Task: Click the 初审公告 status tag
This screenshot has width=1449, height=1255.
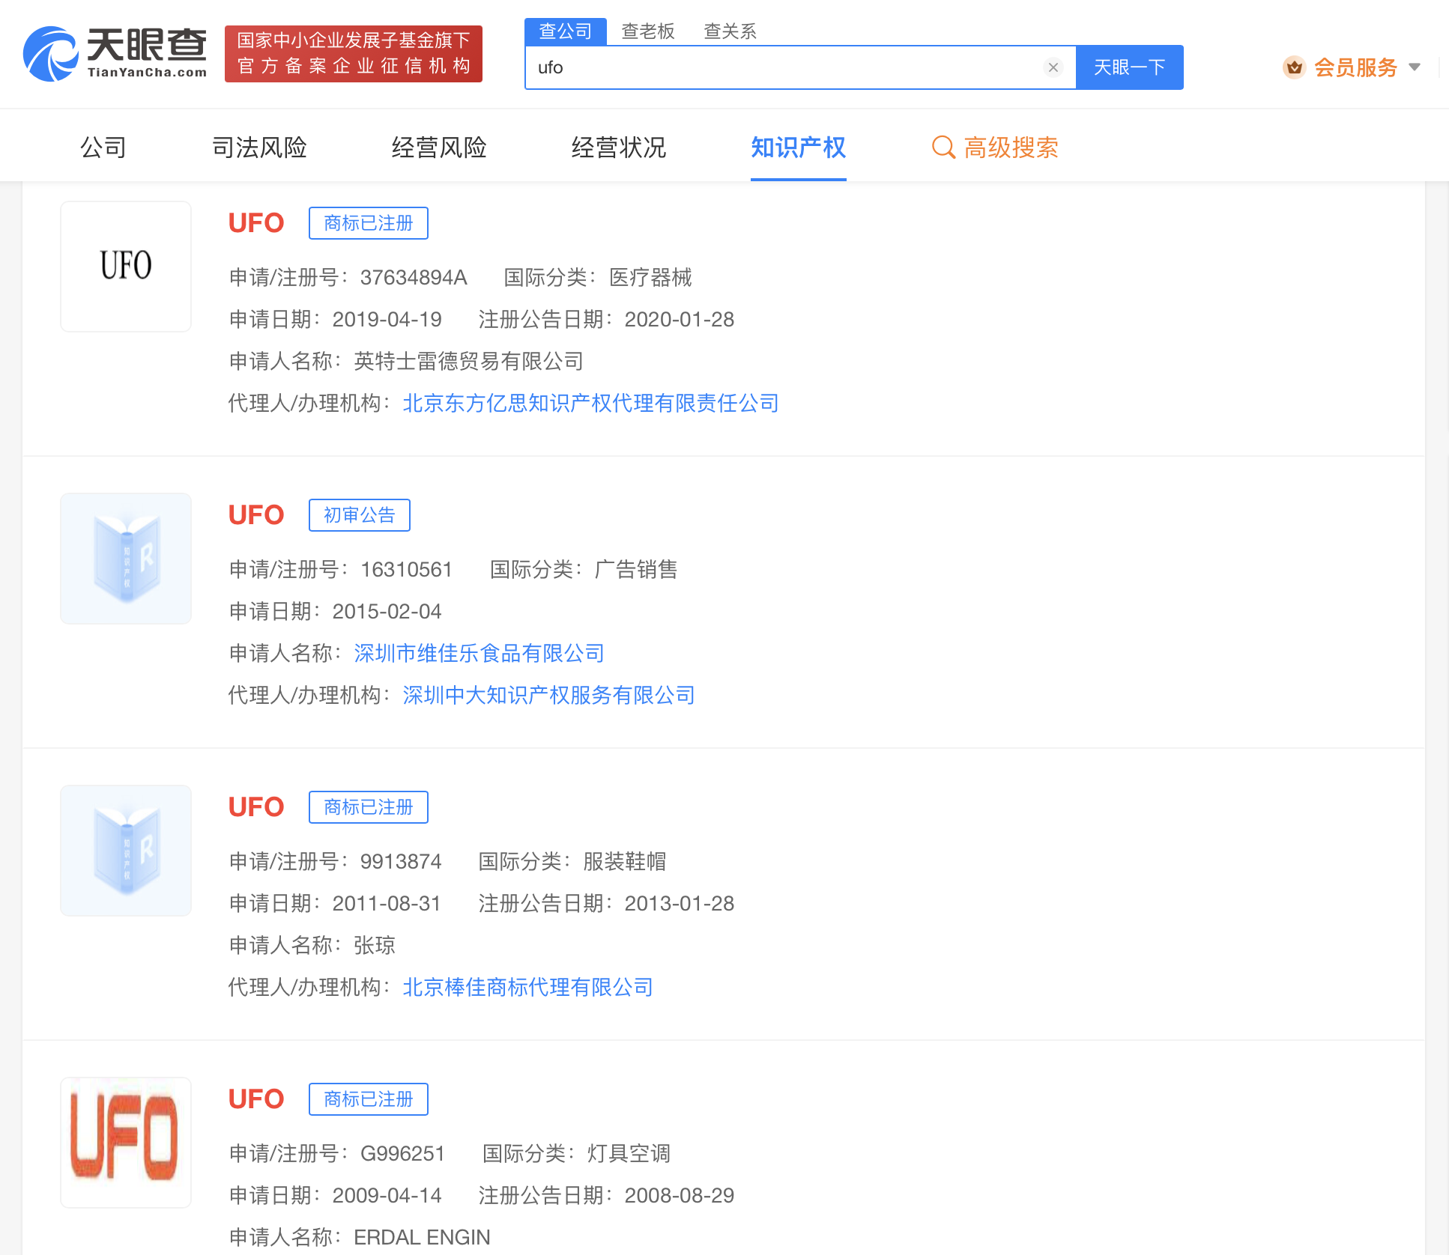Action: coord(359,515)
